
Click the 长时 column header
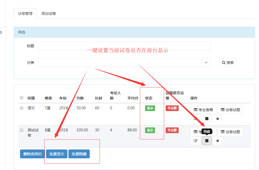point(99,98)
